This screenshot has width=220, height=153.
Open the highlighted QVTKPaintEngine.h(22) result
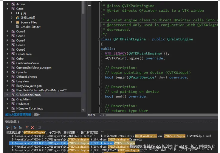(x=72, y=143)
